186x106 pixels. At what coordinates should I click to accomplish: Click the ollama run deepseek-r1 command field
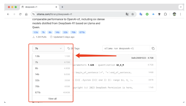(126, 48)
